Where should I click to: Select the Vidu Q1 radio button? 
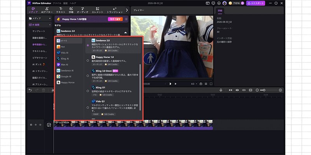(88, 108)
